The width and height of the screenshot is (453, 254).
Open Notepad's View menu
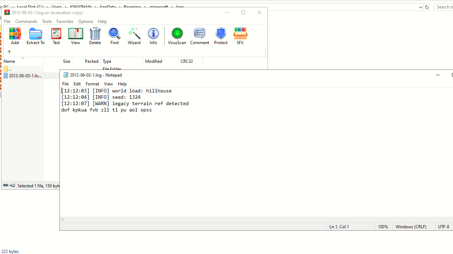pos(108,84)
